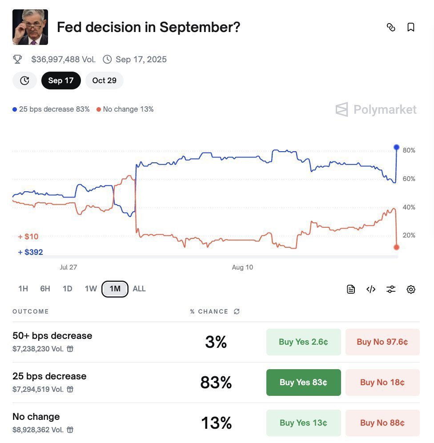Switch chart range to 1D
Screen dimensions: 434x443
coord(67,289)
